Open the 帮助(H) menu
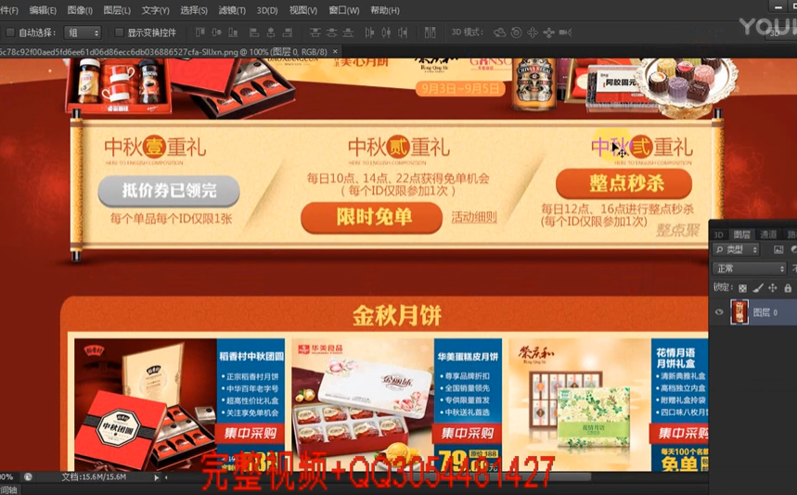The width and height of the screenshot is (797, 495). pyautogui.click(x=385, y=10)
